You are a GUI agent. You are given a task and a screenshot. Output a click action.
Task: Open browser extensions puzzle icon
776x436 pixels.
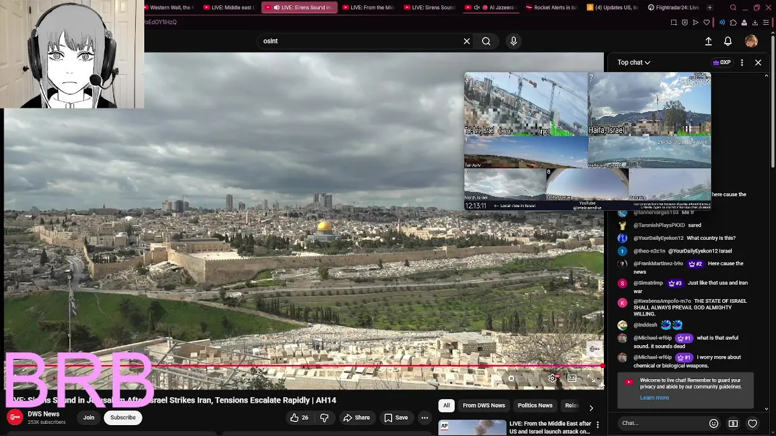pos(733,22)
